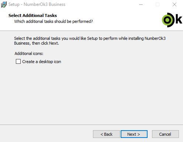183x142 pixels.
Task: Click the NumberOk green logo
Action: click(172, 20)
